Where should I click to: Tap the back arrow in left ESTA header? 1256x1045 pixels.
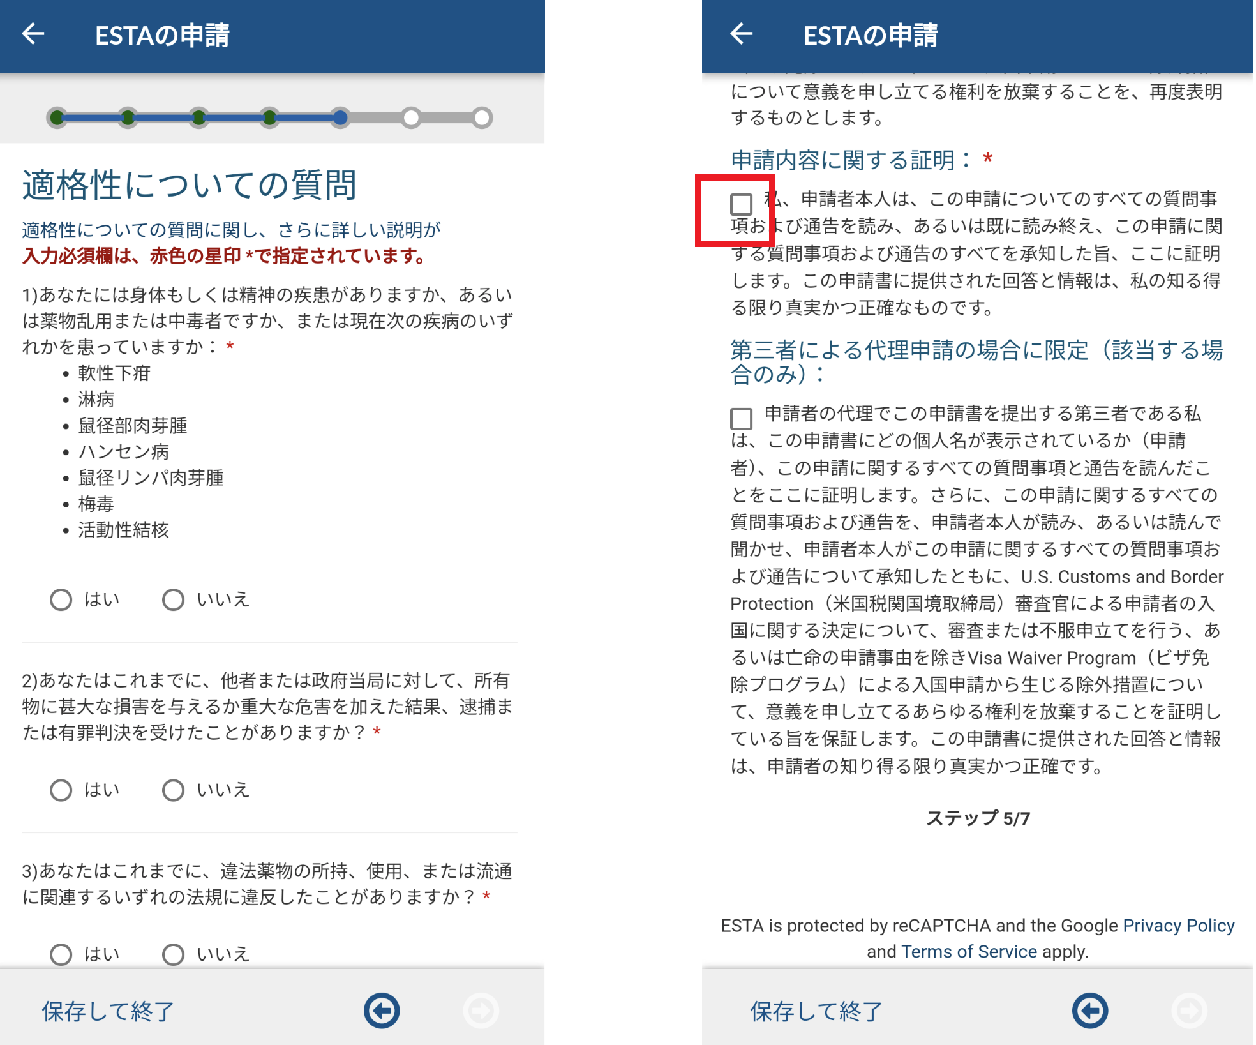tap(33, 34)
